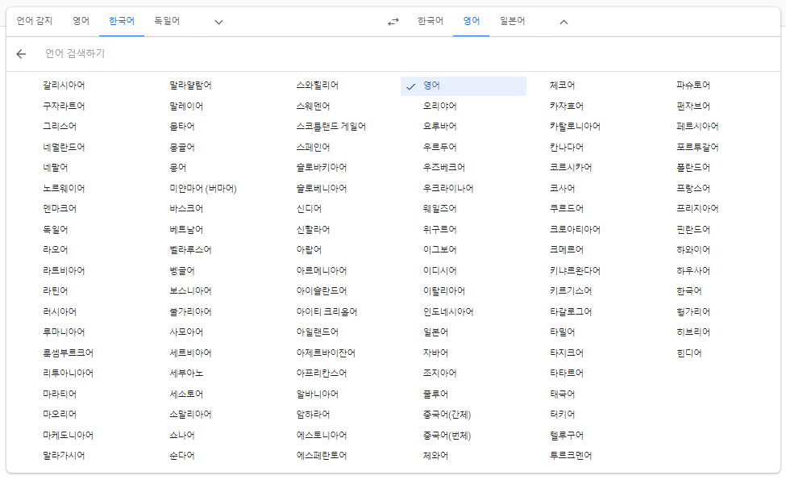The image size is (786, 480).
Task: Select 프랑스어 language entry
Action: [693, 189]
